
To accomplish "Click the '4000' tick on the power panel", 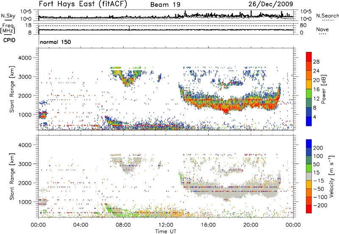I will 25,58.
